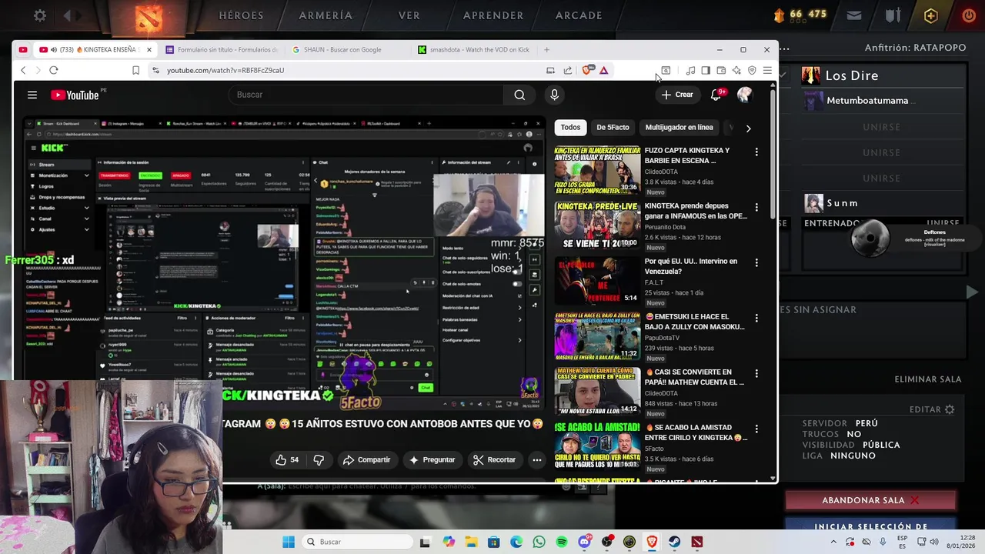Open the Dota Plus hexagon icon
985x554 pixels.
click(931, 15)
